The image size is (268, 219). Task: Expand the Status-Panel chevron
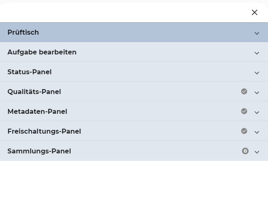coord(257,73)
